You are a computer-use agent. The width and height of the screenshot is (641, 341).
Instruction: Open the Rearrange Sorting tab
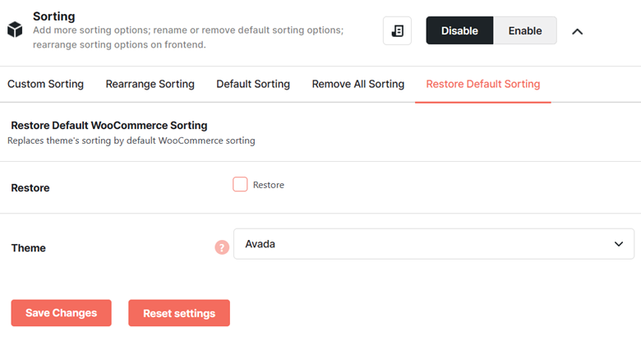[150, 84]
